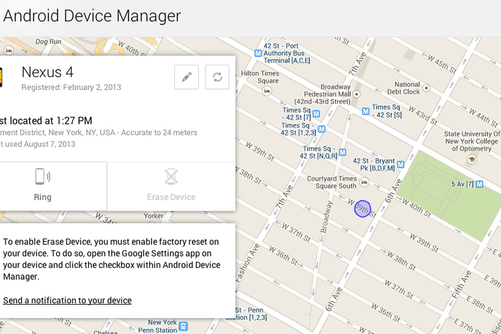Select Times Sq - 42 St [N,Q,R] icon
The width and height of the screenshot is (501, 334).
pos(342,152)
